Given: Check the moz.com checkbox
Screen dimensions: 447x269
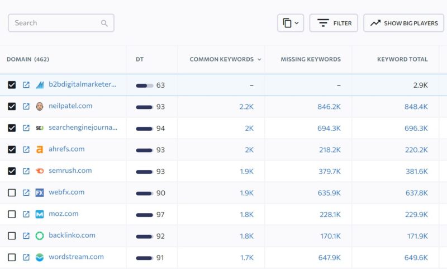Looking at the screenshot, I should (12, 214).
